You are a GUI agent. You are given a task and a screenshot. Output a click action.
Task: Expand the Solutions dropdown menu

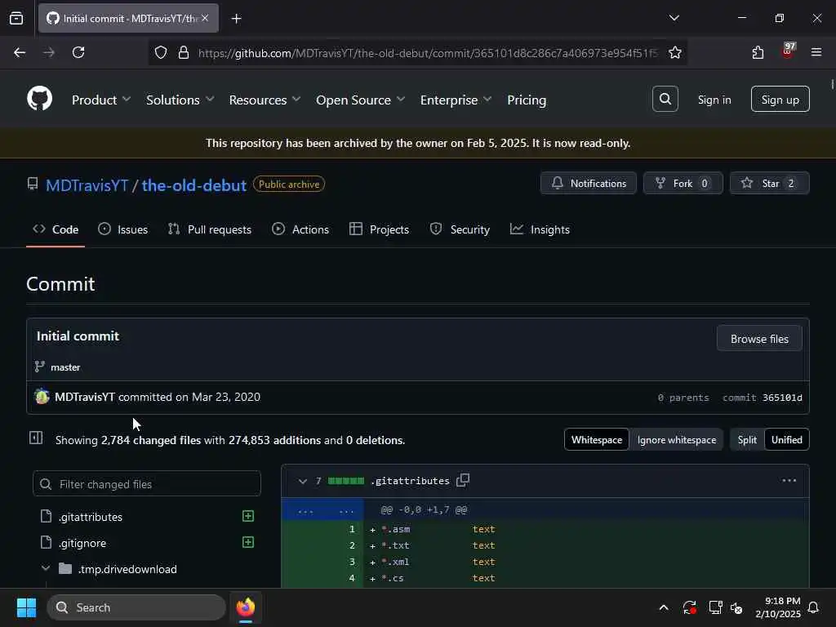click(x=180, y=100)
